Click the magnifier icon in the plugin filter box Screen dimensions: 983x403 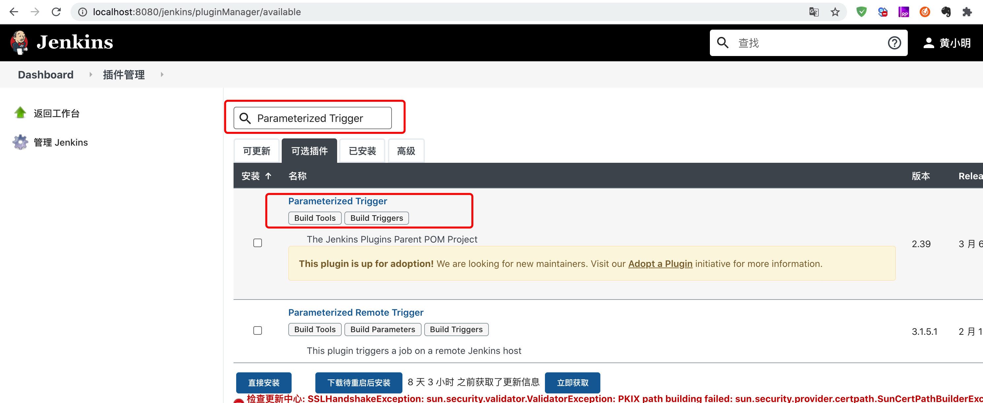(x=245, y=118)
